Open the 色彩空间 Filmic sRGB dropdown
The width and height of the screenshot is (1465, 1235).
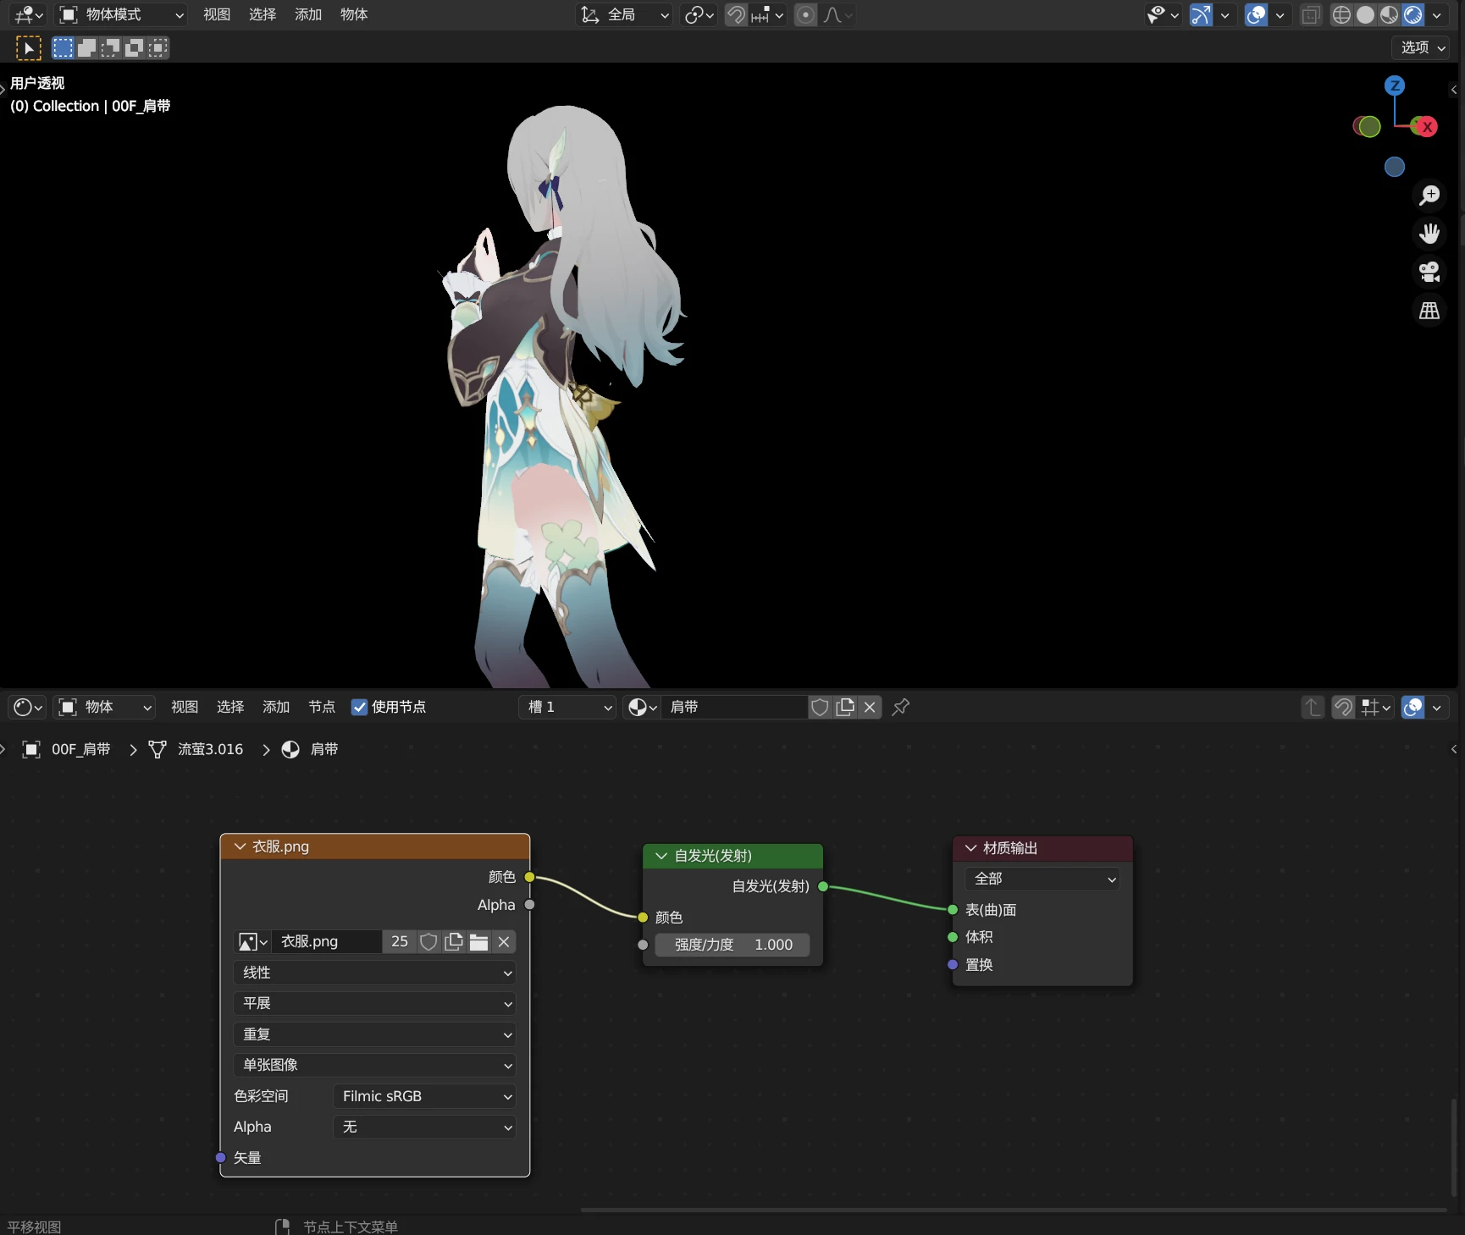click(424, 1096)
